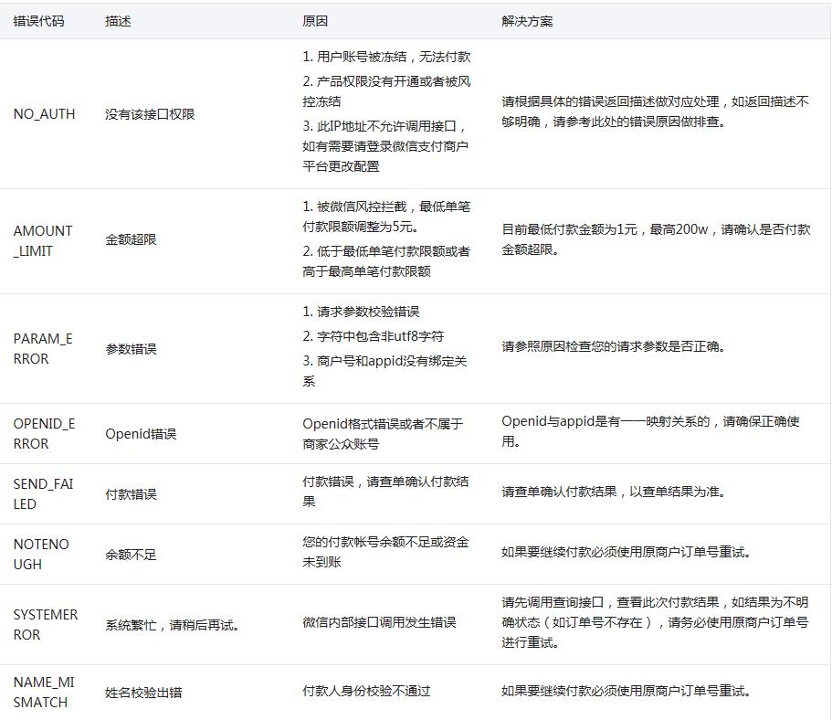
Task: Select the AMOUNT_LIMIT error code cell
Action: click(43, 240)
